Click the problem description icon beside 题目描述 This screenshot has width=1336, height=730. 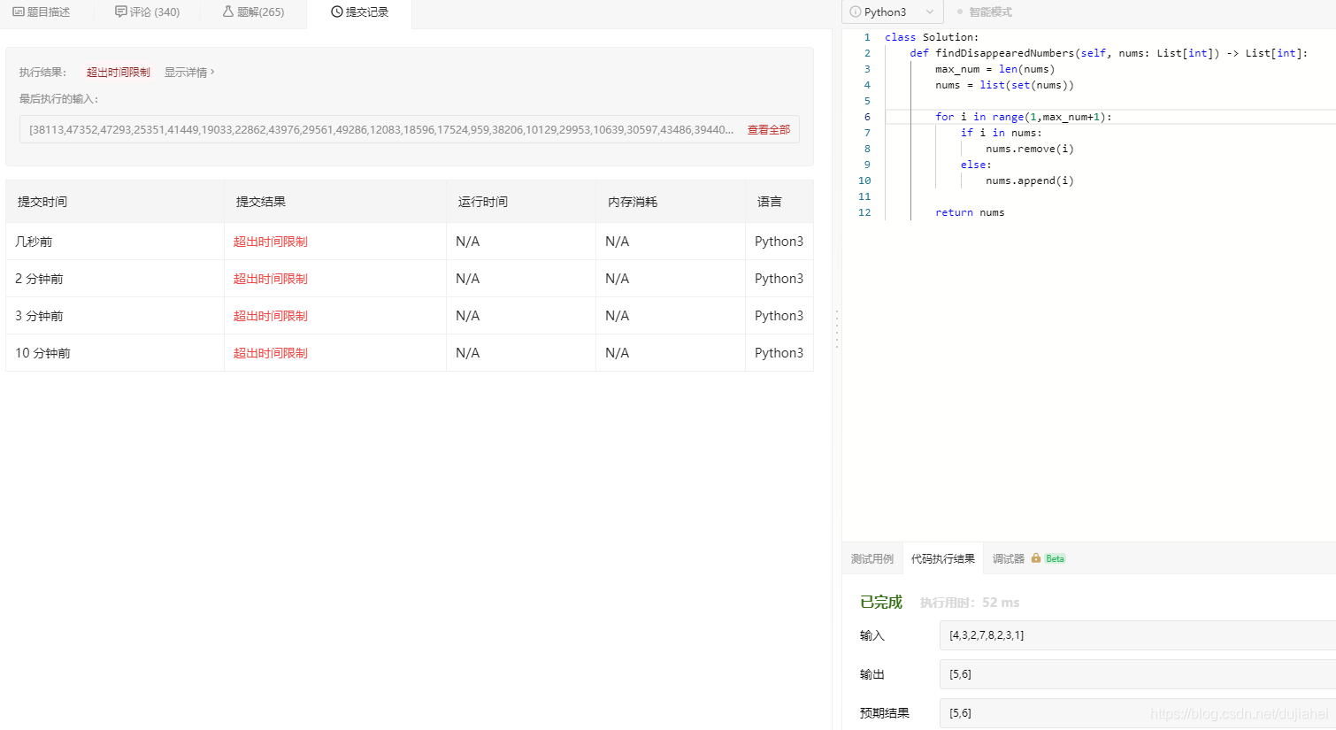click(18, 12)
